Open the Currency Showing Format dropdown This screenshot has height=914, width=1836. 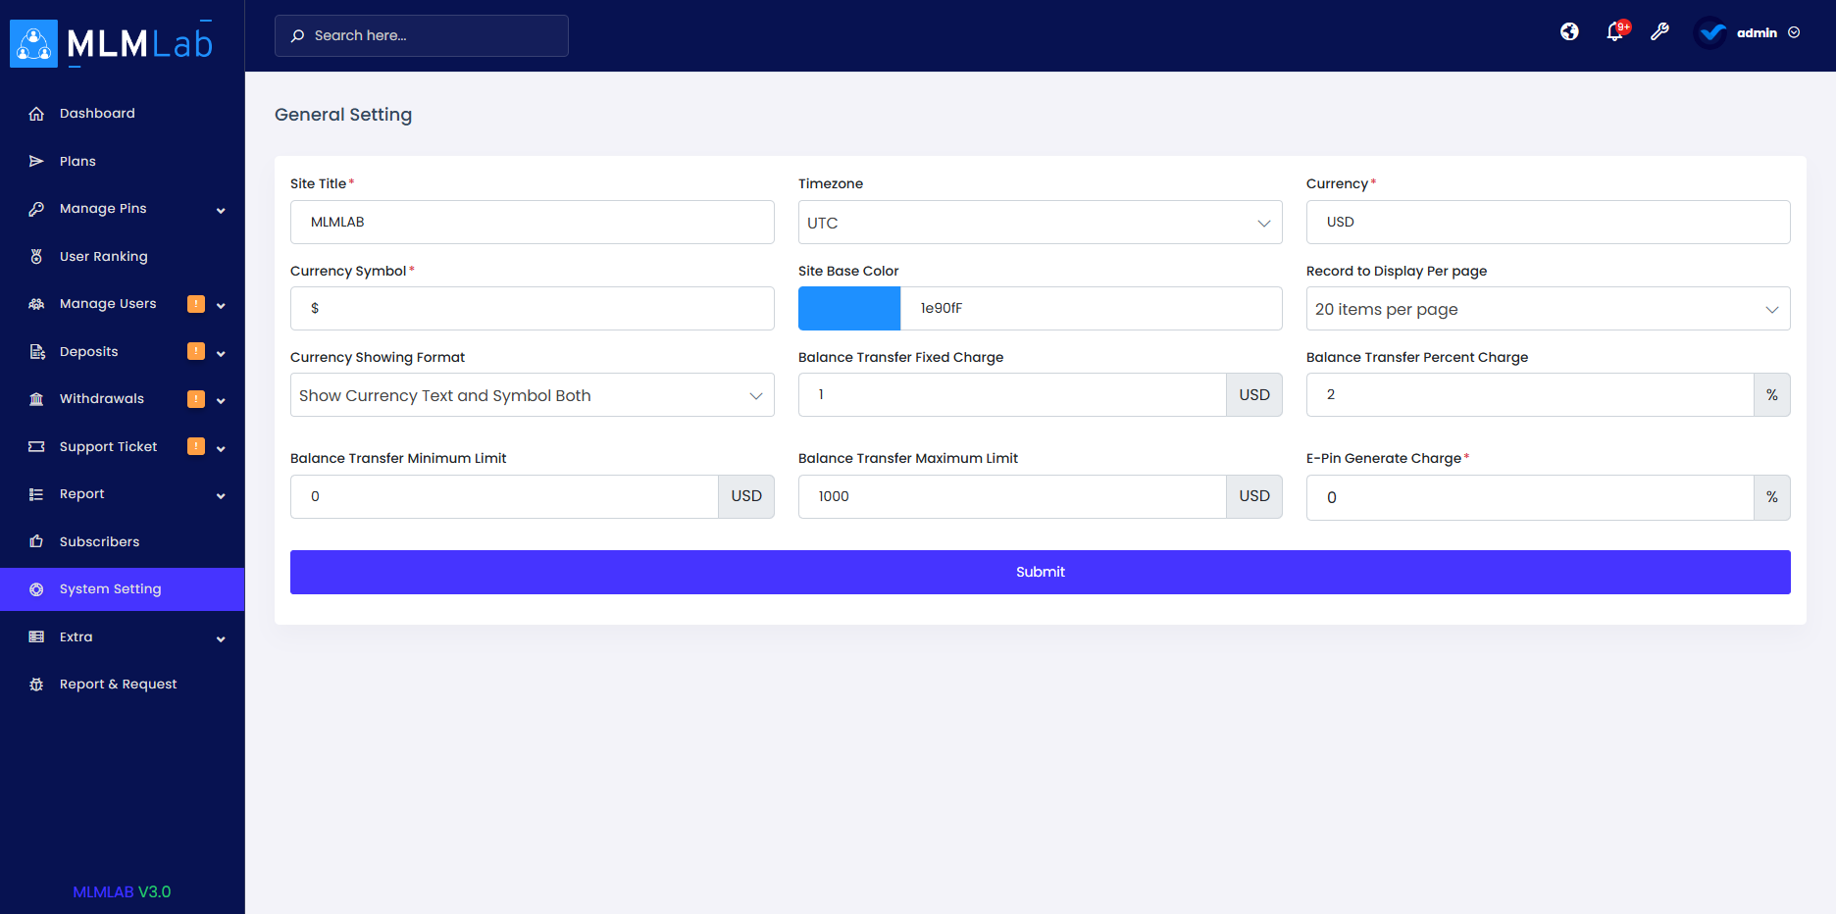coord(533,395)
